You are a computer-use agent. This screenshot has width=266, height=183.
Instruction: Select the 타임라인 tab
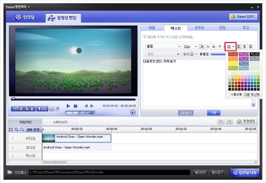(x=25, y=122)
